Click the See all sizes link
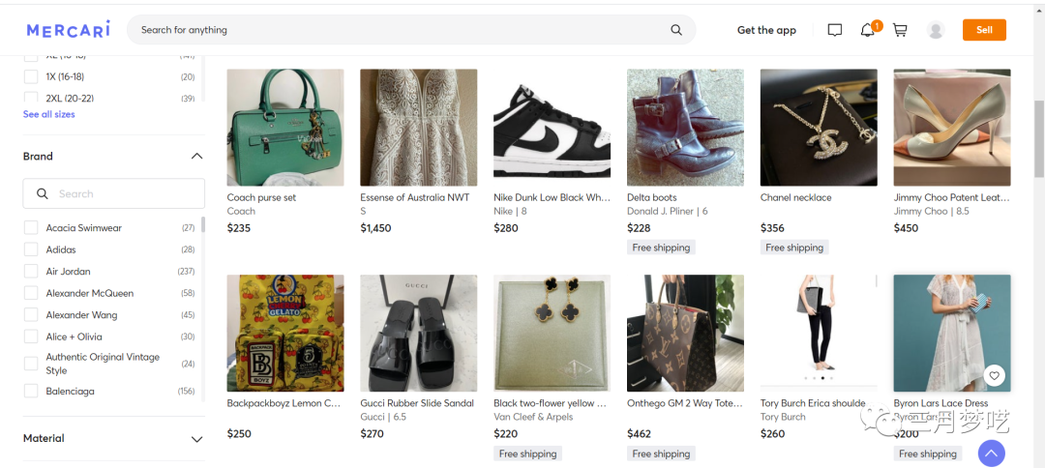Image resolution: width=1045 pixels, height=468 pixels. coord(48,114)
